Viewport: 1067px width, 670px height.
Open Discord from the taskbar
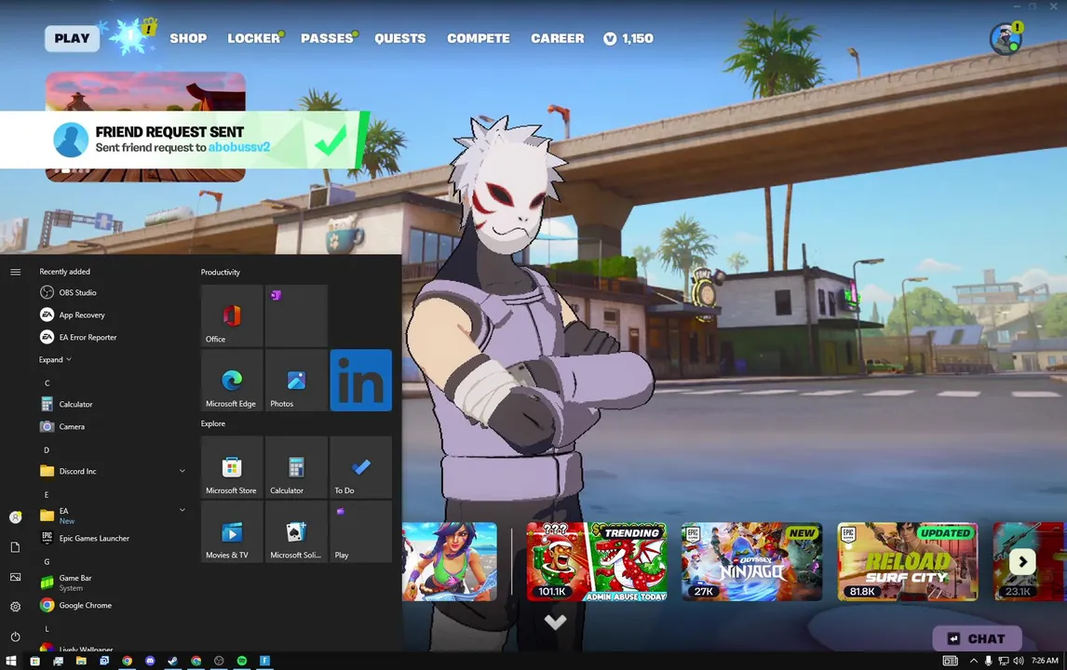pyautogui.click(x=151, y=661)
